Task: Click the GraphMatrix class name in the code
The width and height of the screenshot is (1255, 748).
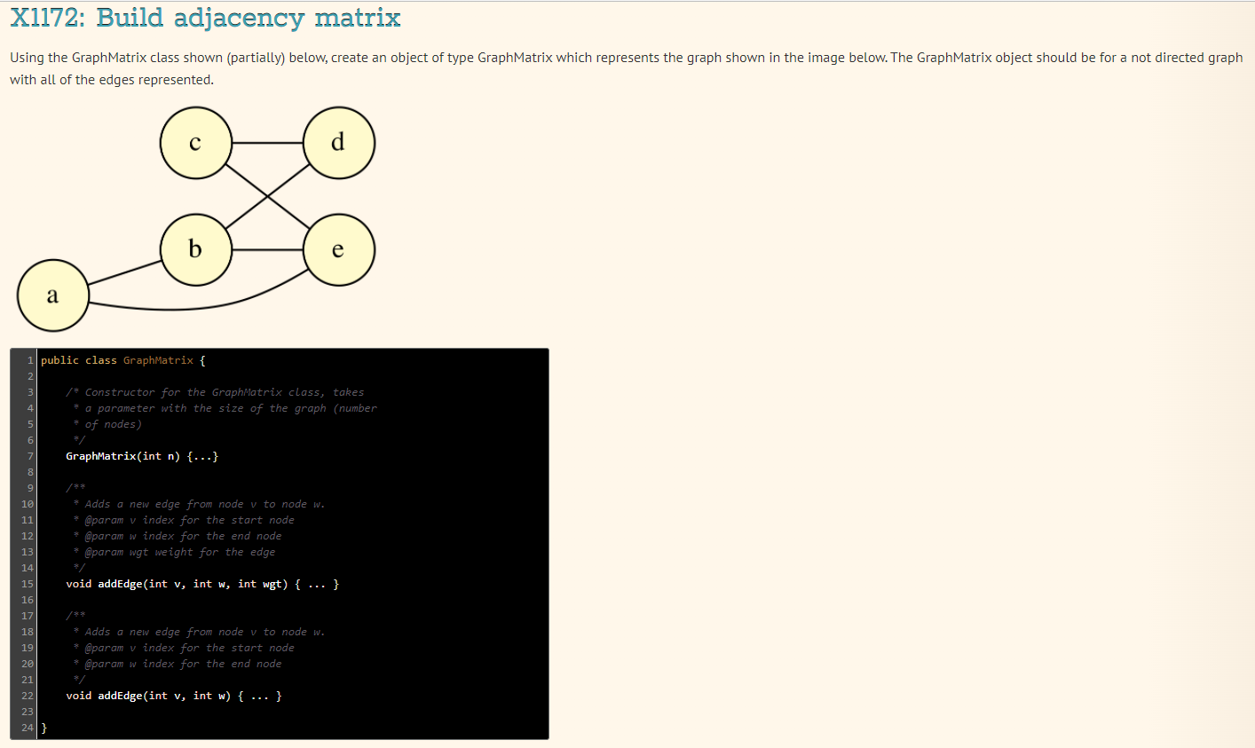Action: [x=157, y=360]
